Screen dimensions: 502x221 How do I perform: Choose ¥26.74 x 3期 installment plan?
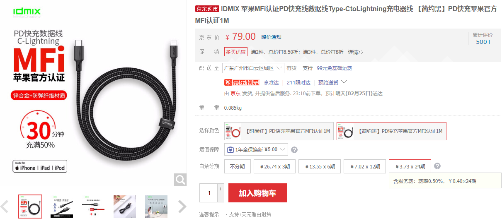[x=274, y=166]
